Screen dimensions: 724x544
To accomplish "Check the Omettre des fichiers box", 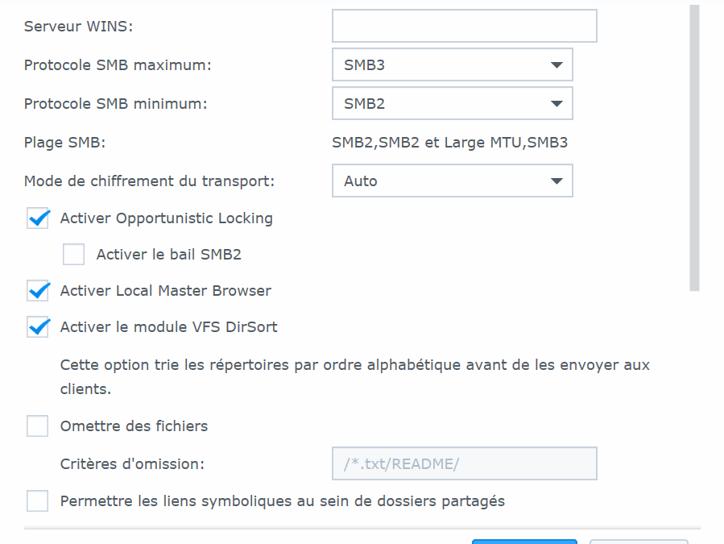I will [38, 426].
